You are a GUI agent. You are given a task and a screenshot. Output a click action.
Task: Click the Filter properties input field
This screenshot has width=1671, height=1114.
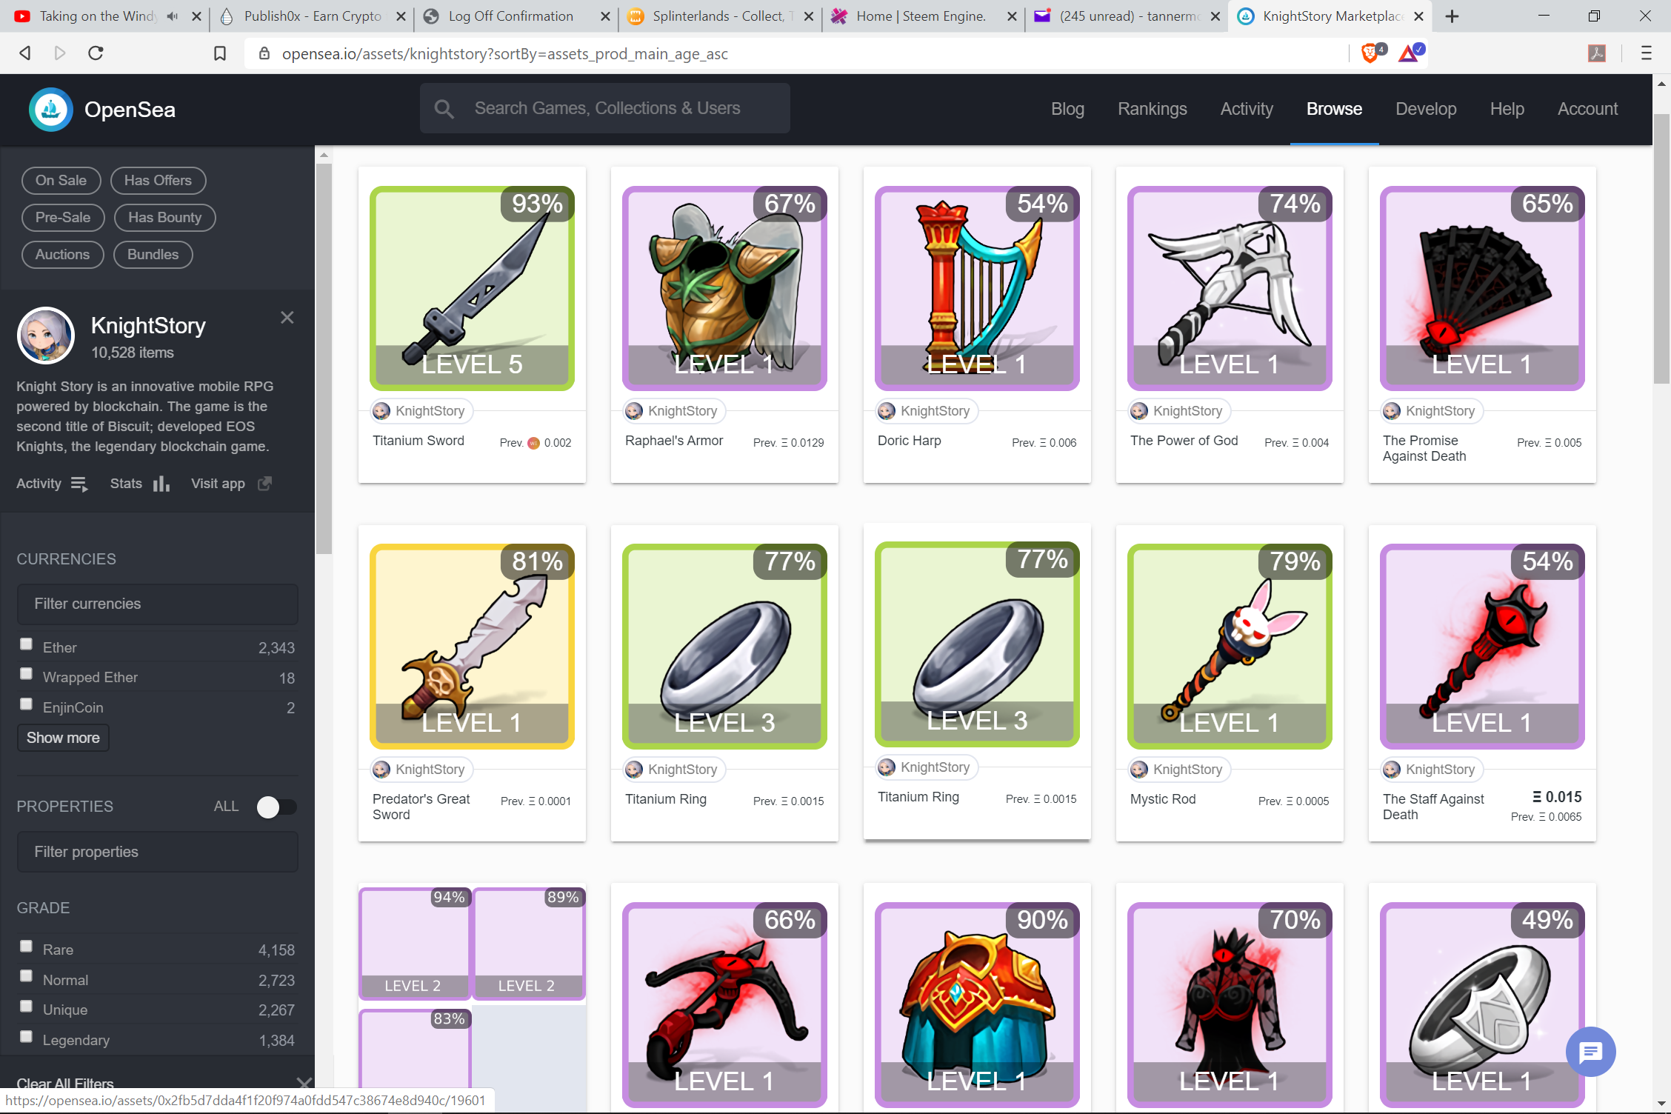click(x=157, y=852)
